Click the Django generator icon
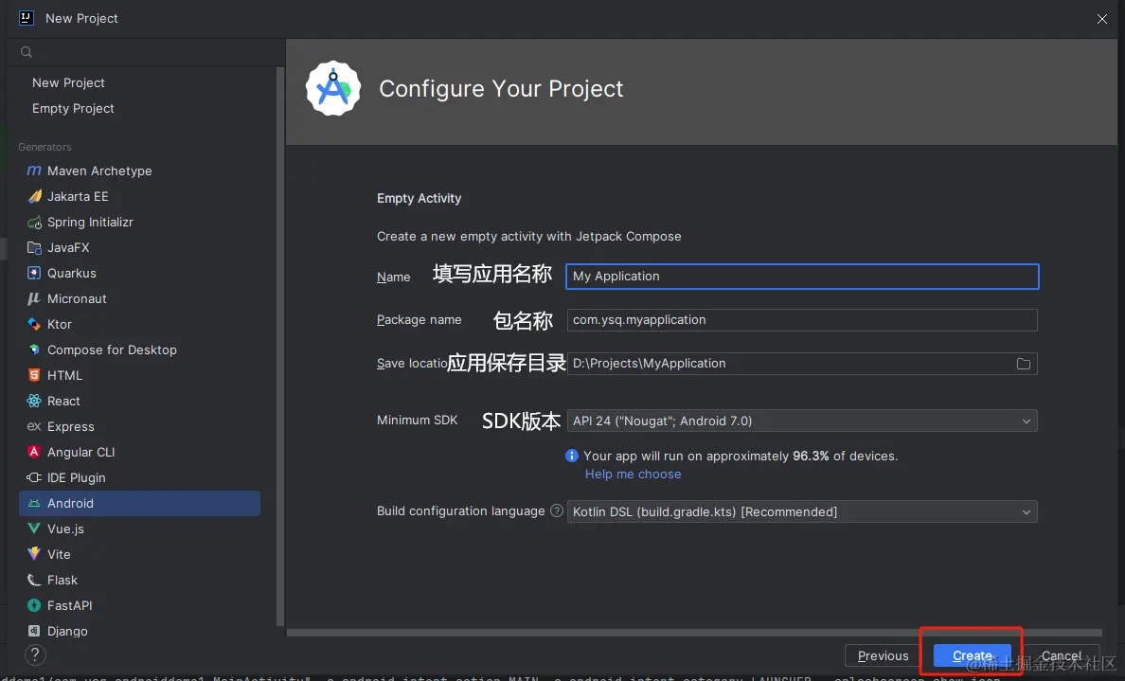 (34, 631)
